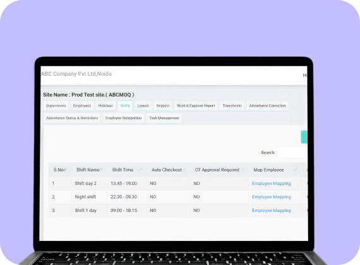
Task: Sort by OT Approval Required column
Action: [x=217, y=170]
